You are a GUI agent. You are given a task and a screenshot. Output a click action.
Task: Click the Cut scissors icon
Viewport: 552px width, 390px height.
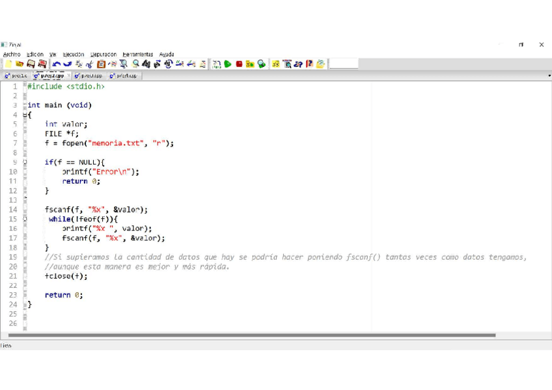pyautogui.click(x=89, y=64)
